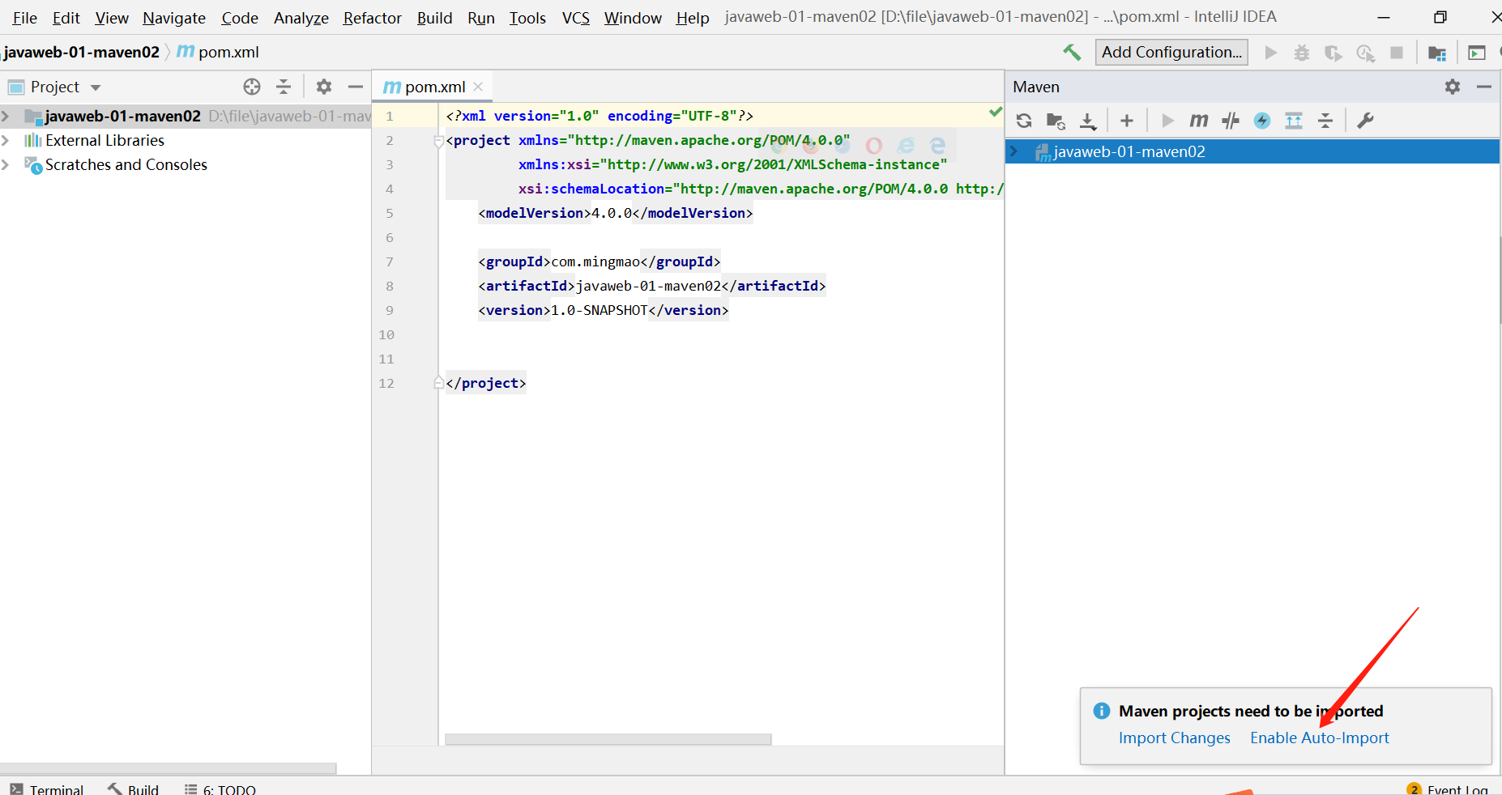Click the Debug bug icon
This screenshot has width=1502, height=795.
(1302, 53)
